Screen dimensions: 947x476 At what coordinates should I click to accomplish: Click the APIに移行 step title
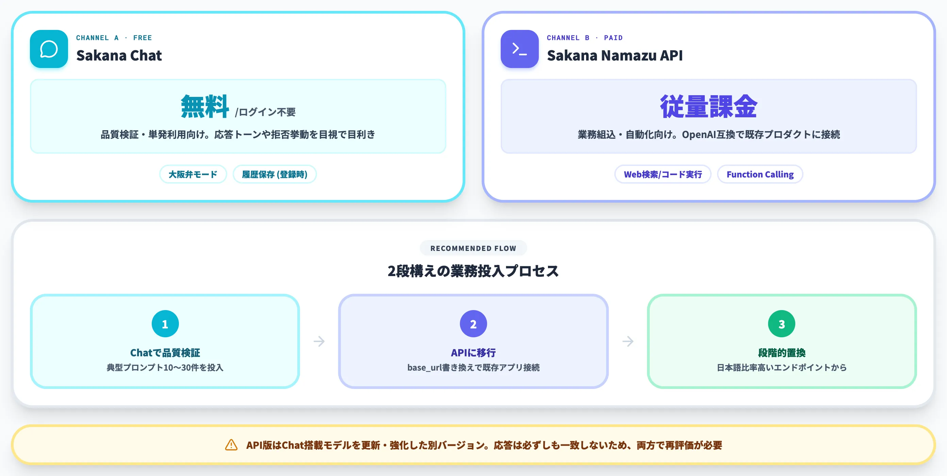pyautogui.click(x=473, y=353)
